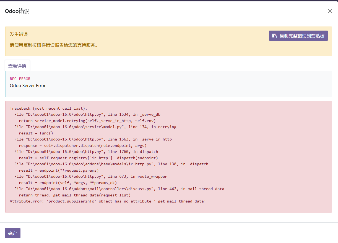Image resolution: width=338 pixels, height=243 pixels.
Task: Click the AttributeError line about product.supplierinfo
Action: tap(108, 201)
